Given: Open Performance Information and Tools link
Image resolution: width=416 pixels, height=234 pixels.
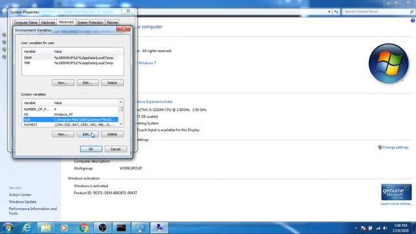Looking at the screenshot, I should coord(32,211).
